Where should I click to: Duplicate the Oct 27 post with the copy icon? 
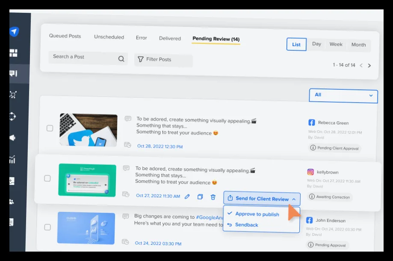(x=200, y=196)
